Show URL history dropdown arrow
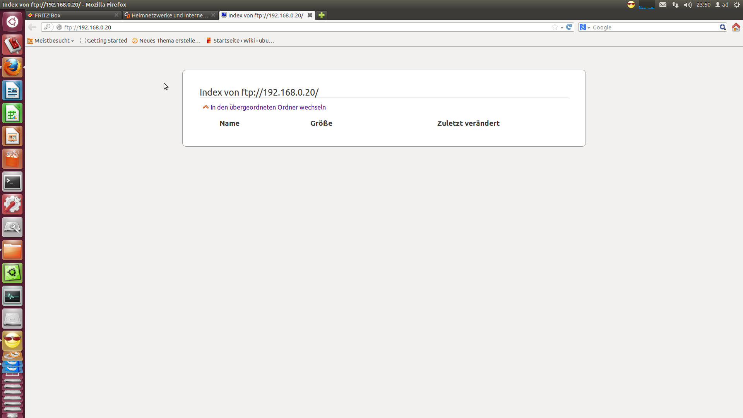The height and width of the screenshot is (418, 743). (562, 27)
